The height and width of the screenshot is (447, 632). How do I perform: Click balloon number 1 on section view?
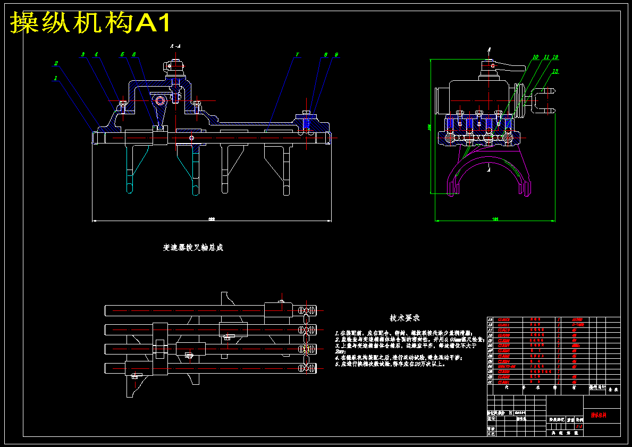[x=56, y=78]
